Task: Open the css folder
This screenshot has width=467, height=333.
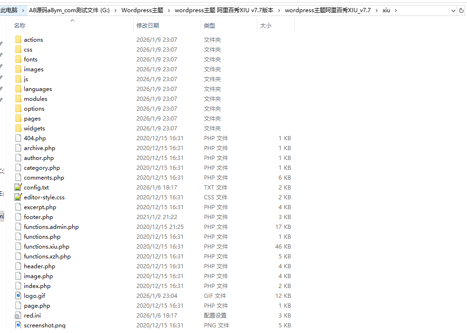Action: pyautogui.click(x=29, y=49)
